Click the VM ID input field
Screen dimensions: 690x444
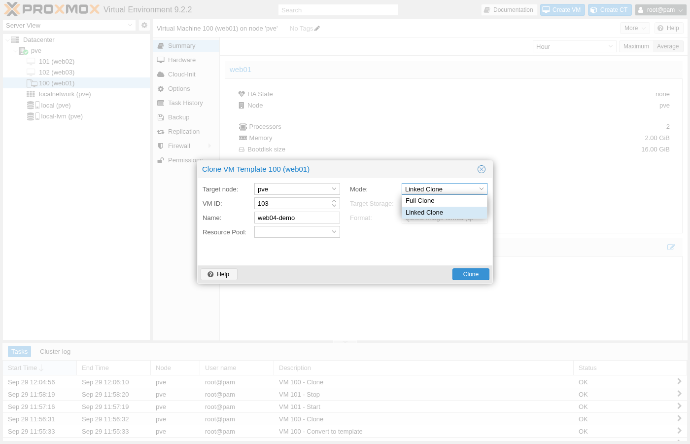click(x=292, y=203)
